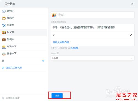138x101 pixels.
Task: Choose 无 in the work status list
Action: pyautogui.click(x=23, y=61)
